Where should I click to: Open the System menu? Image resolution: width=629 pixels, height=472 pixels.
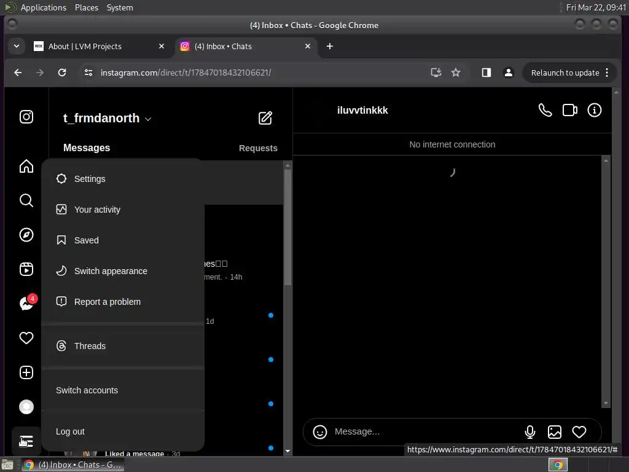120,7
